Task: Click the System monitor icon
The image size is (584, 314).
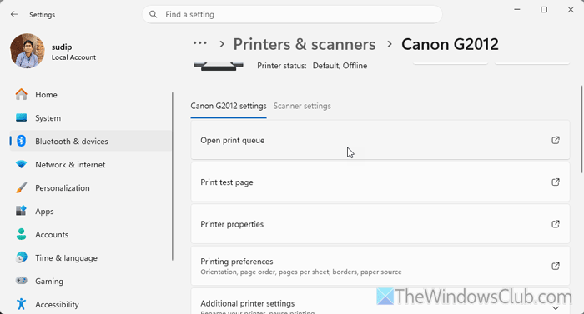Action: (x=21, y=118)
